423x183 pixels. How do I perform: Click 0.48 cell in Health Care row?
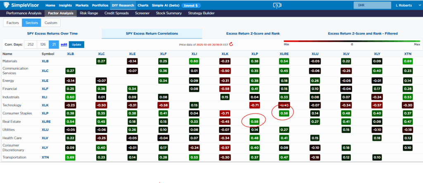[x=254, y=138]
